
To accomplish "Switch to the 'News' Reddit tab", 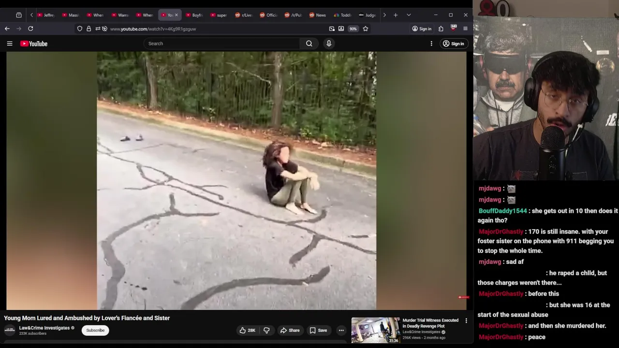I will (x=318, y=15).
